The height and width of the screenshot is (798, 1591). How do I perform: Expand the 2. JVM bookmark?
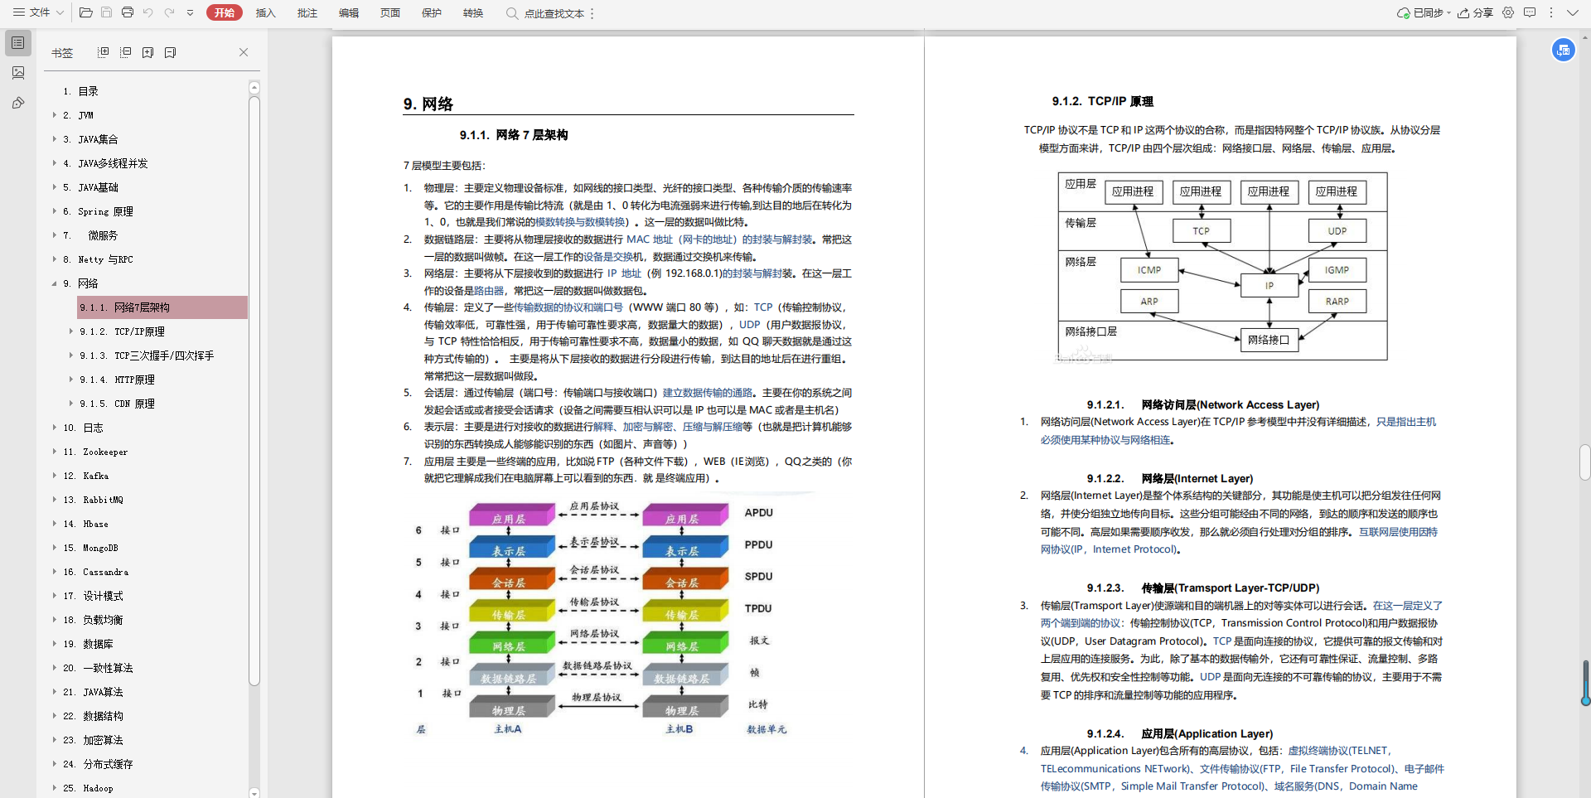tap(55, 115)
